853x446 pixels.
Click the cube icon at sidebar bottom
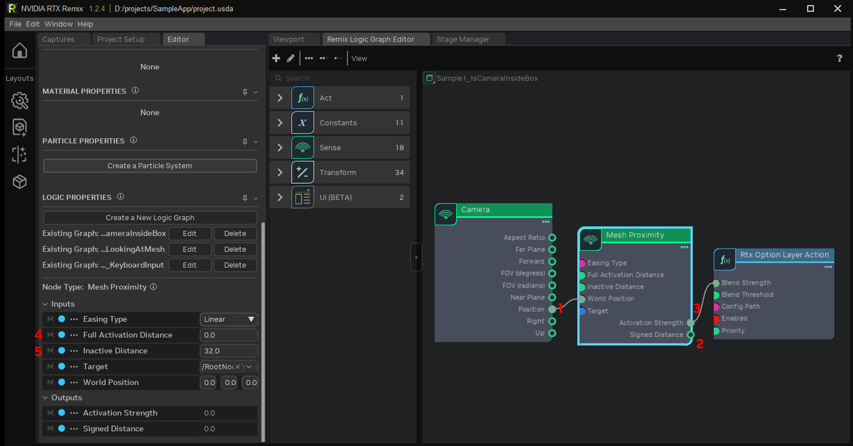point(19,182)
